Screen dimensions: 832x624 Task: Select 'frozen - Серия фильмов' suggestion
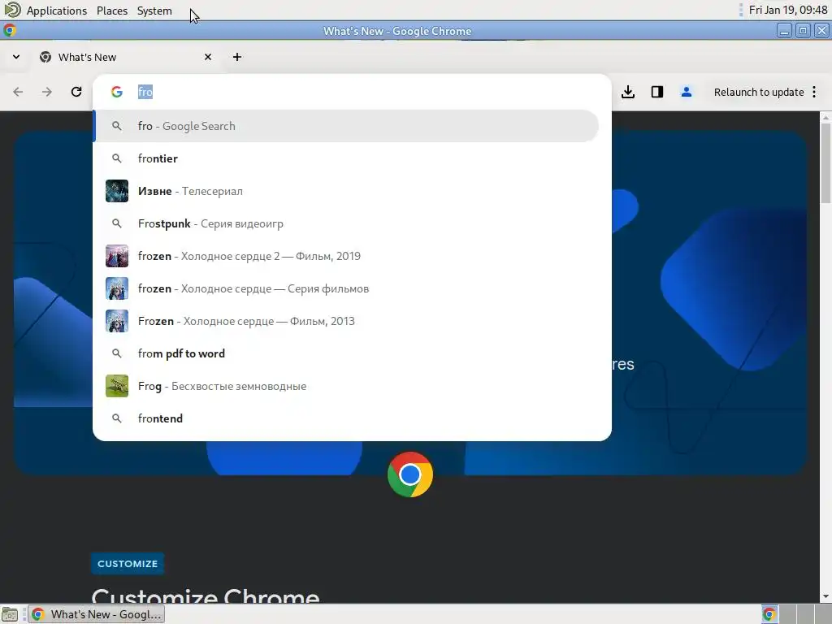click(x=346, y=288)
